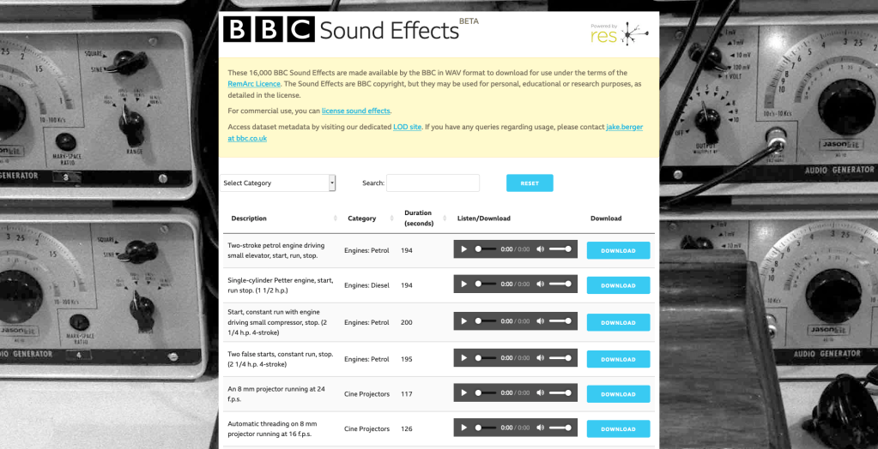This screenshot has height=449, width=878.
Task: Visit the LOD site link
Action: (407, 127)
